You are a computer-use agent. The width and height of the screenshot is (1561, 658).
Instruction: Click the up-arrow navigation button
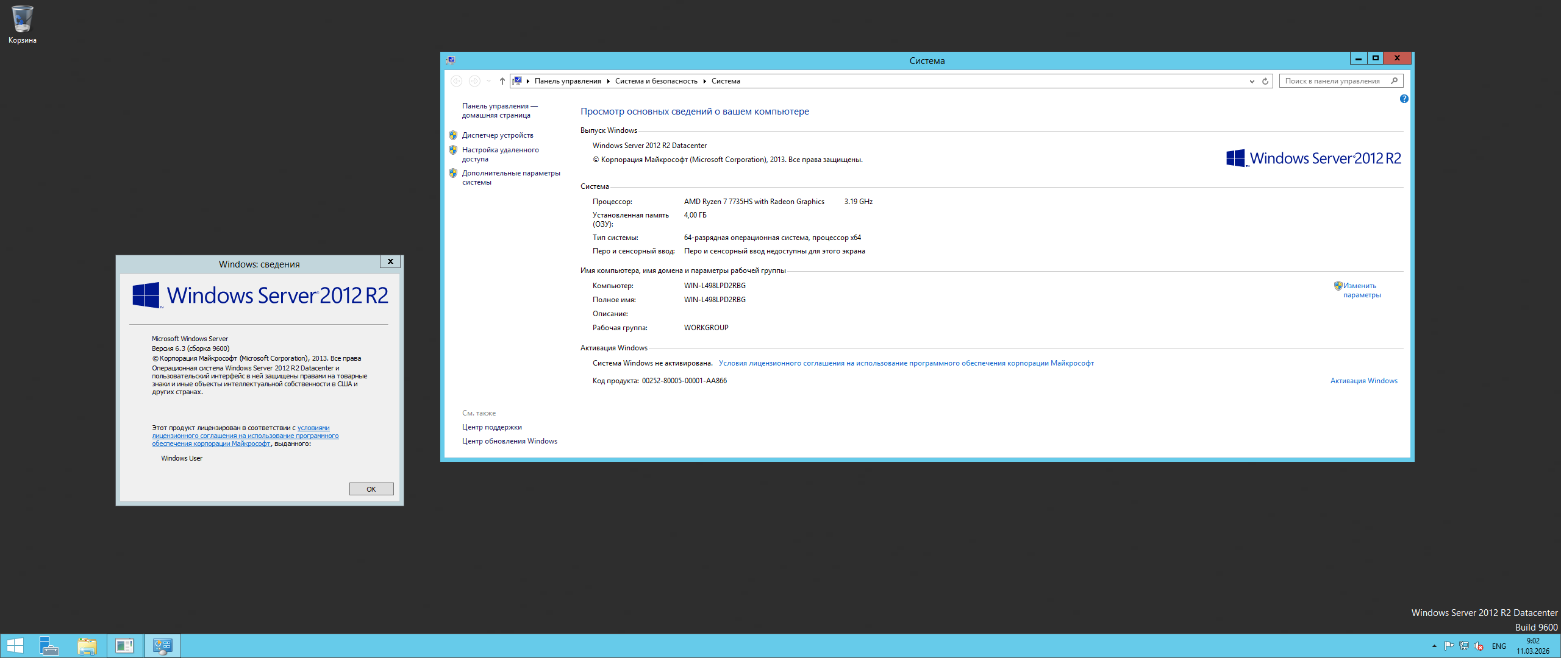click(x=502, y=81)
